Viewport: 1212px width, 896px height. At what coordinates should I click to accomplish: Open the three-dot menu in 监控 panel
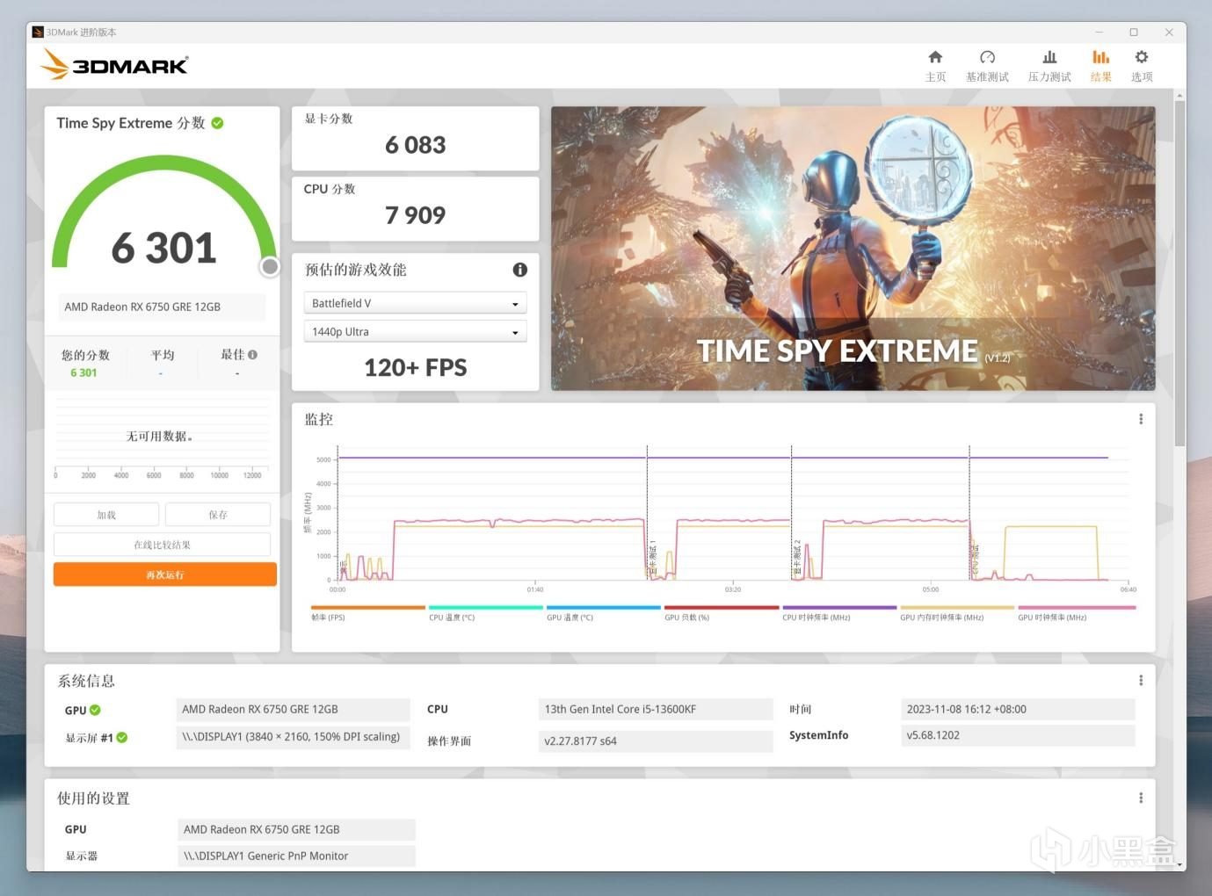[x=1141, y=419]
